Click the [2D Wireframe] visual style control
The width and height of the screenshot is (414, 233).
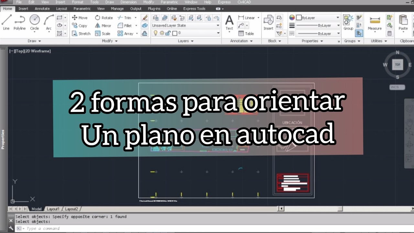click(x=38, y=51)
